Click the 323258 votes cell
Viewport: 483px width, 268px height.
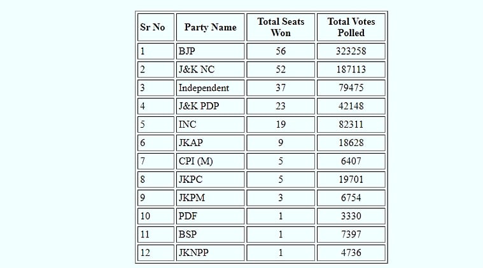[351, 51]
